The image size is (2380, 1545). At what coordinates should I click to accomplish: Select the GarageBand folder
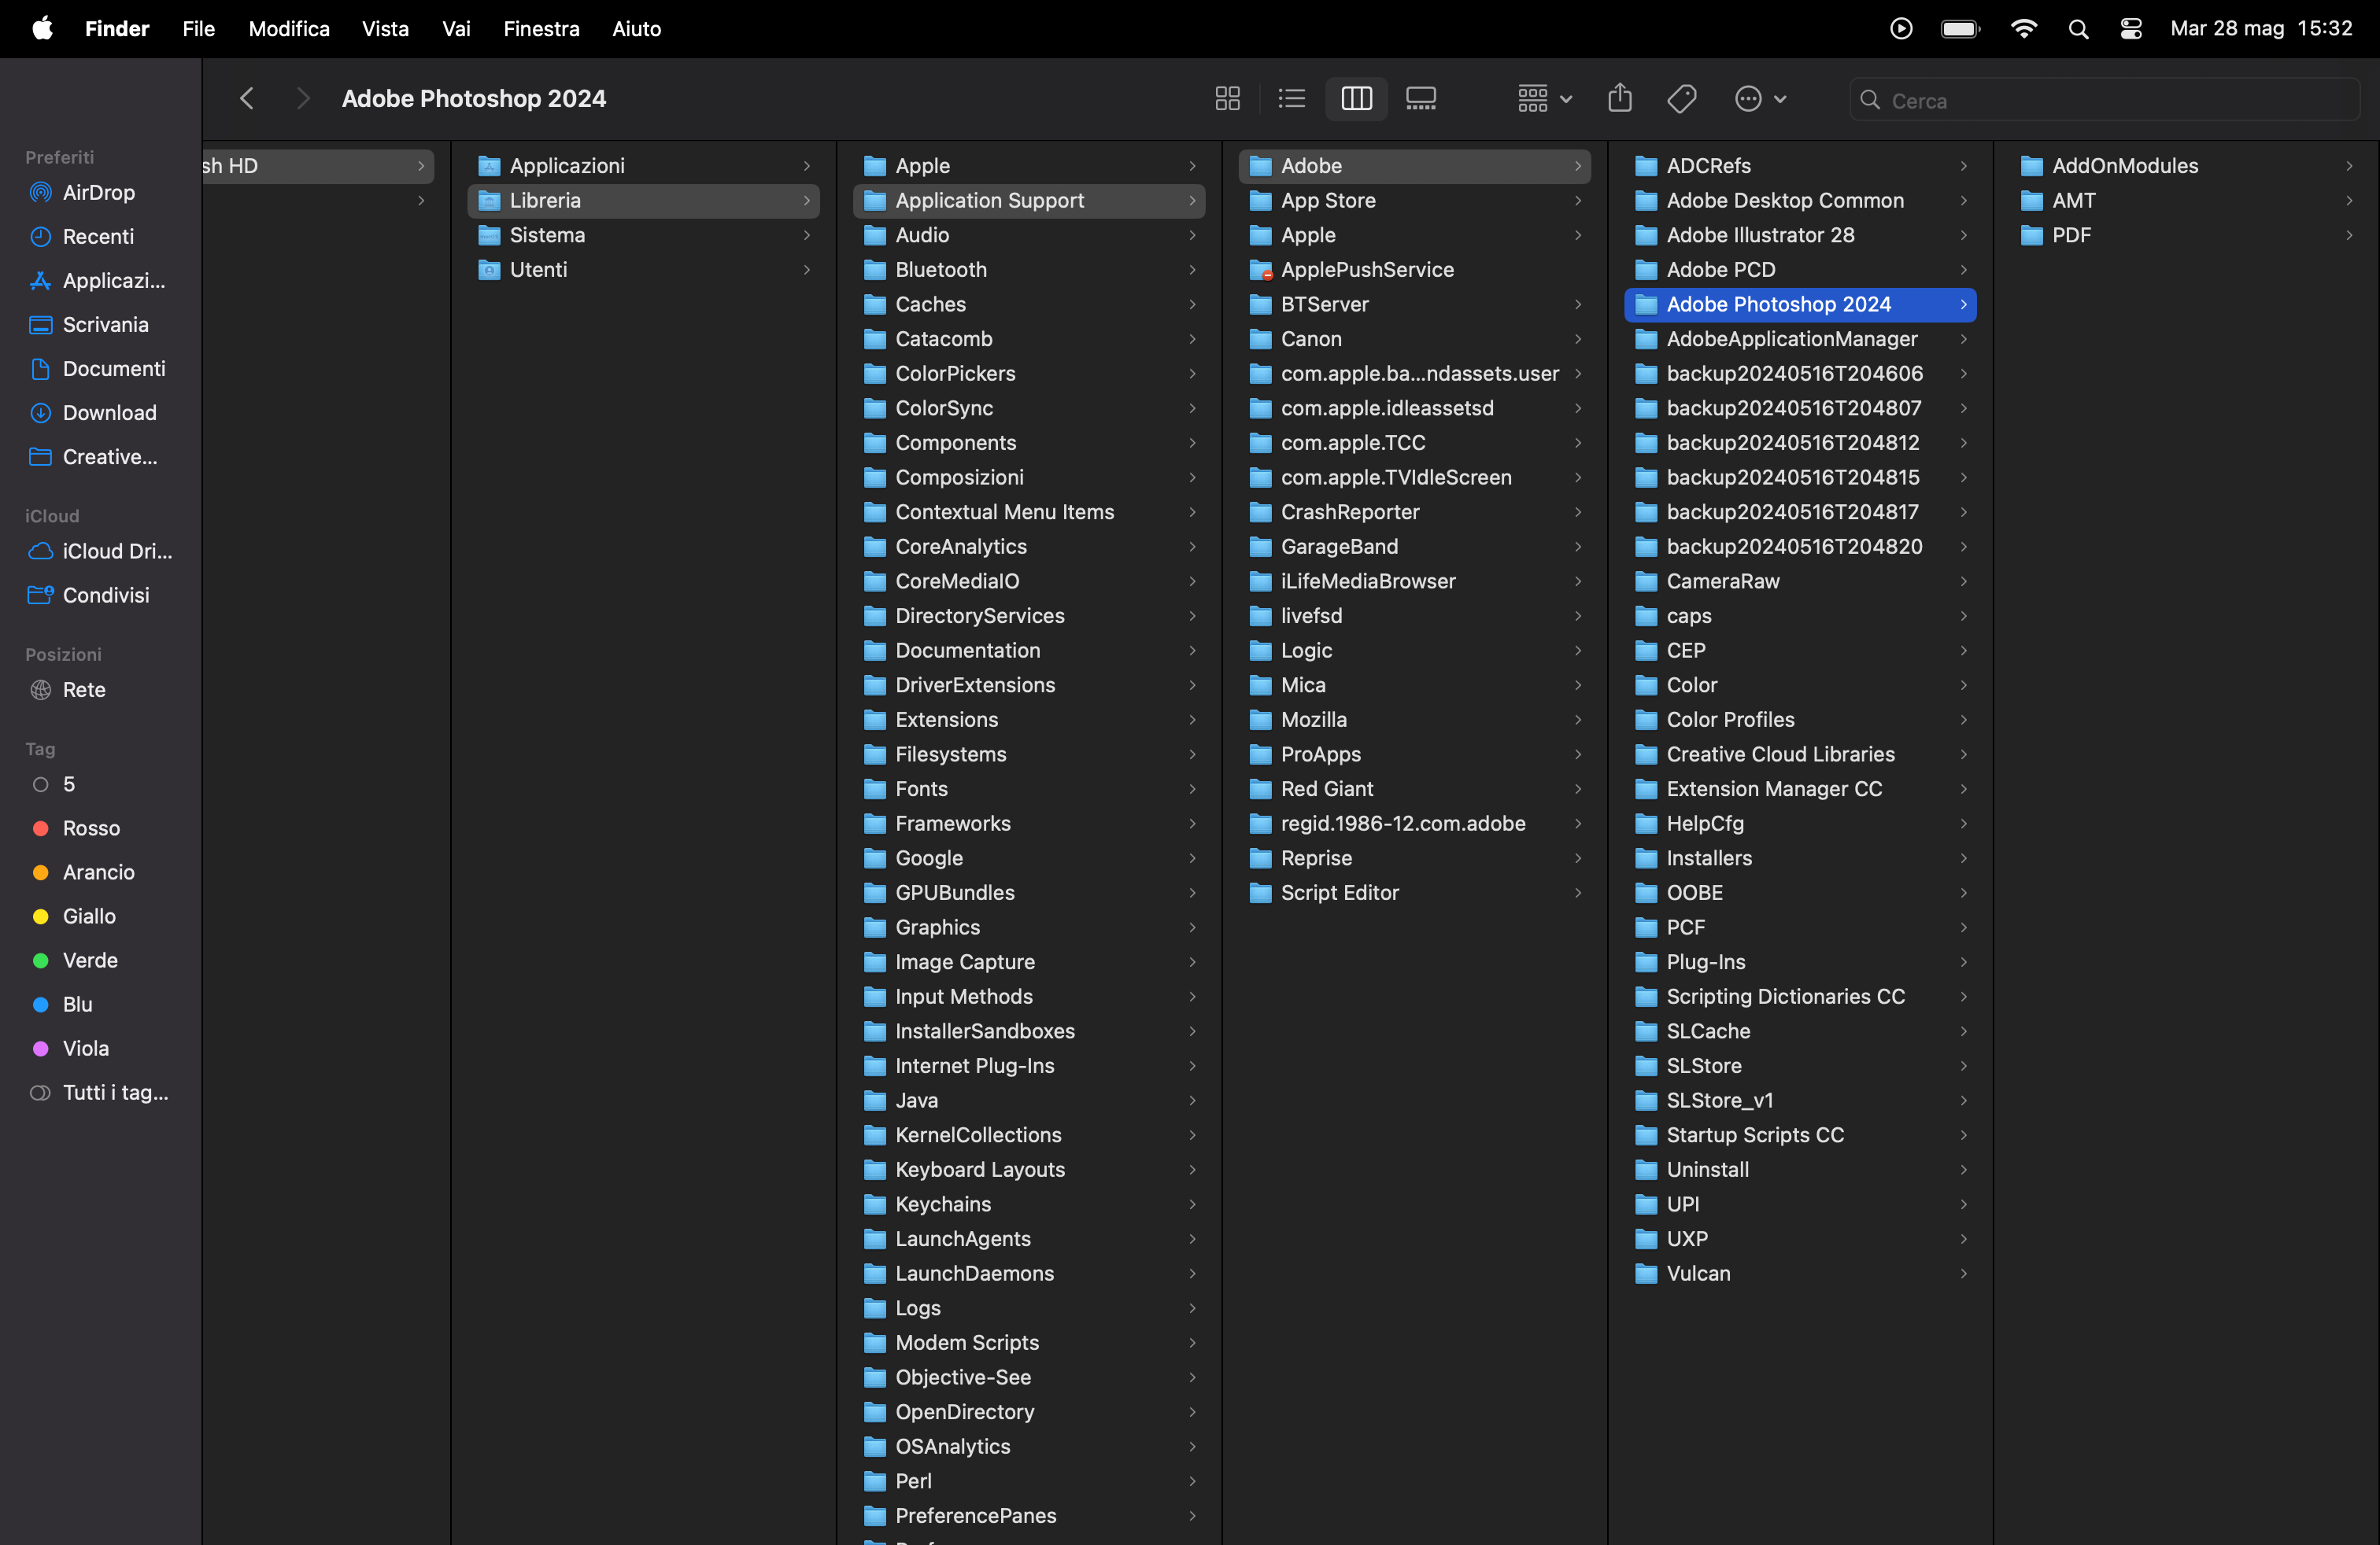click(1415, 547)
